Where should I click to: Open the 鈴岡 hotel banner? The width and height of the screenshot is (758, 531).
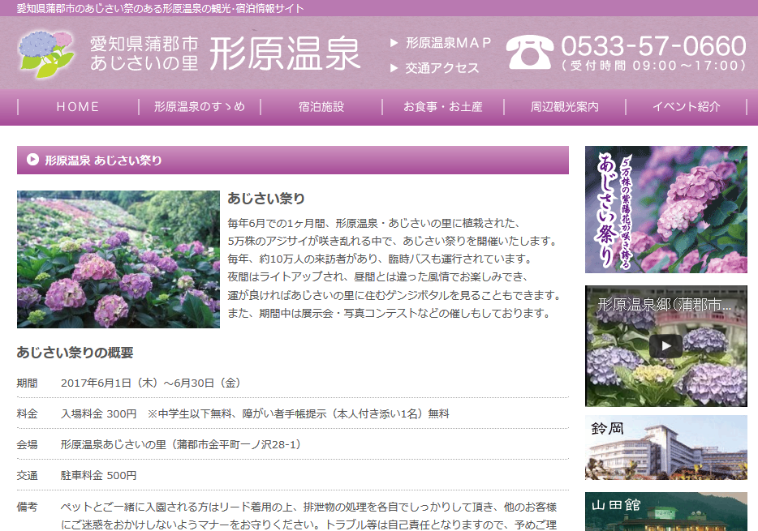pyautogui.click(x=665, y=447)
